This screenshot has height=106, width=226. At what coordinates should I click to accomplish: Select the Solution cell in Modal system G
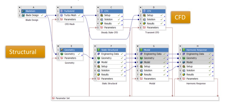(154, 70)
